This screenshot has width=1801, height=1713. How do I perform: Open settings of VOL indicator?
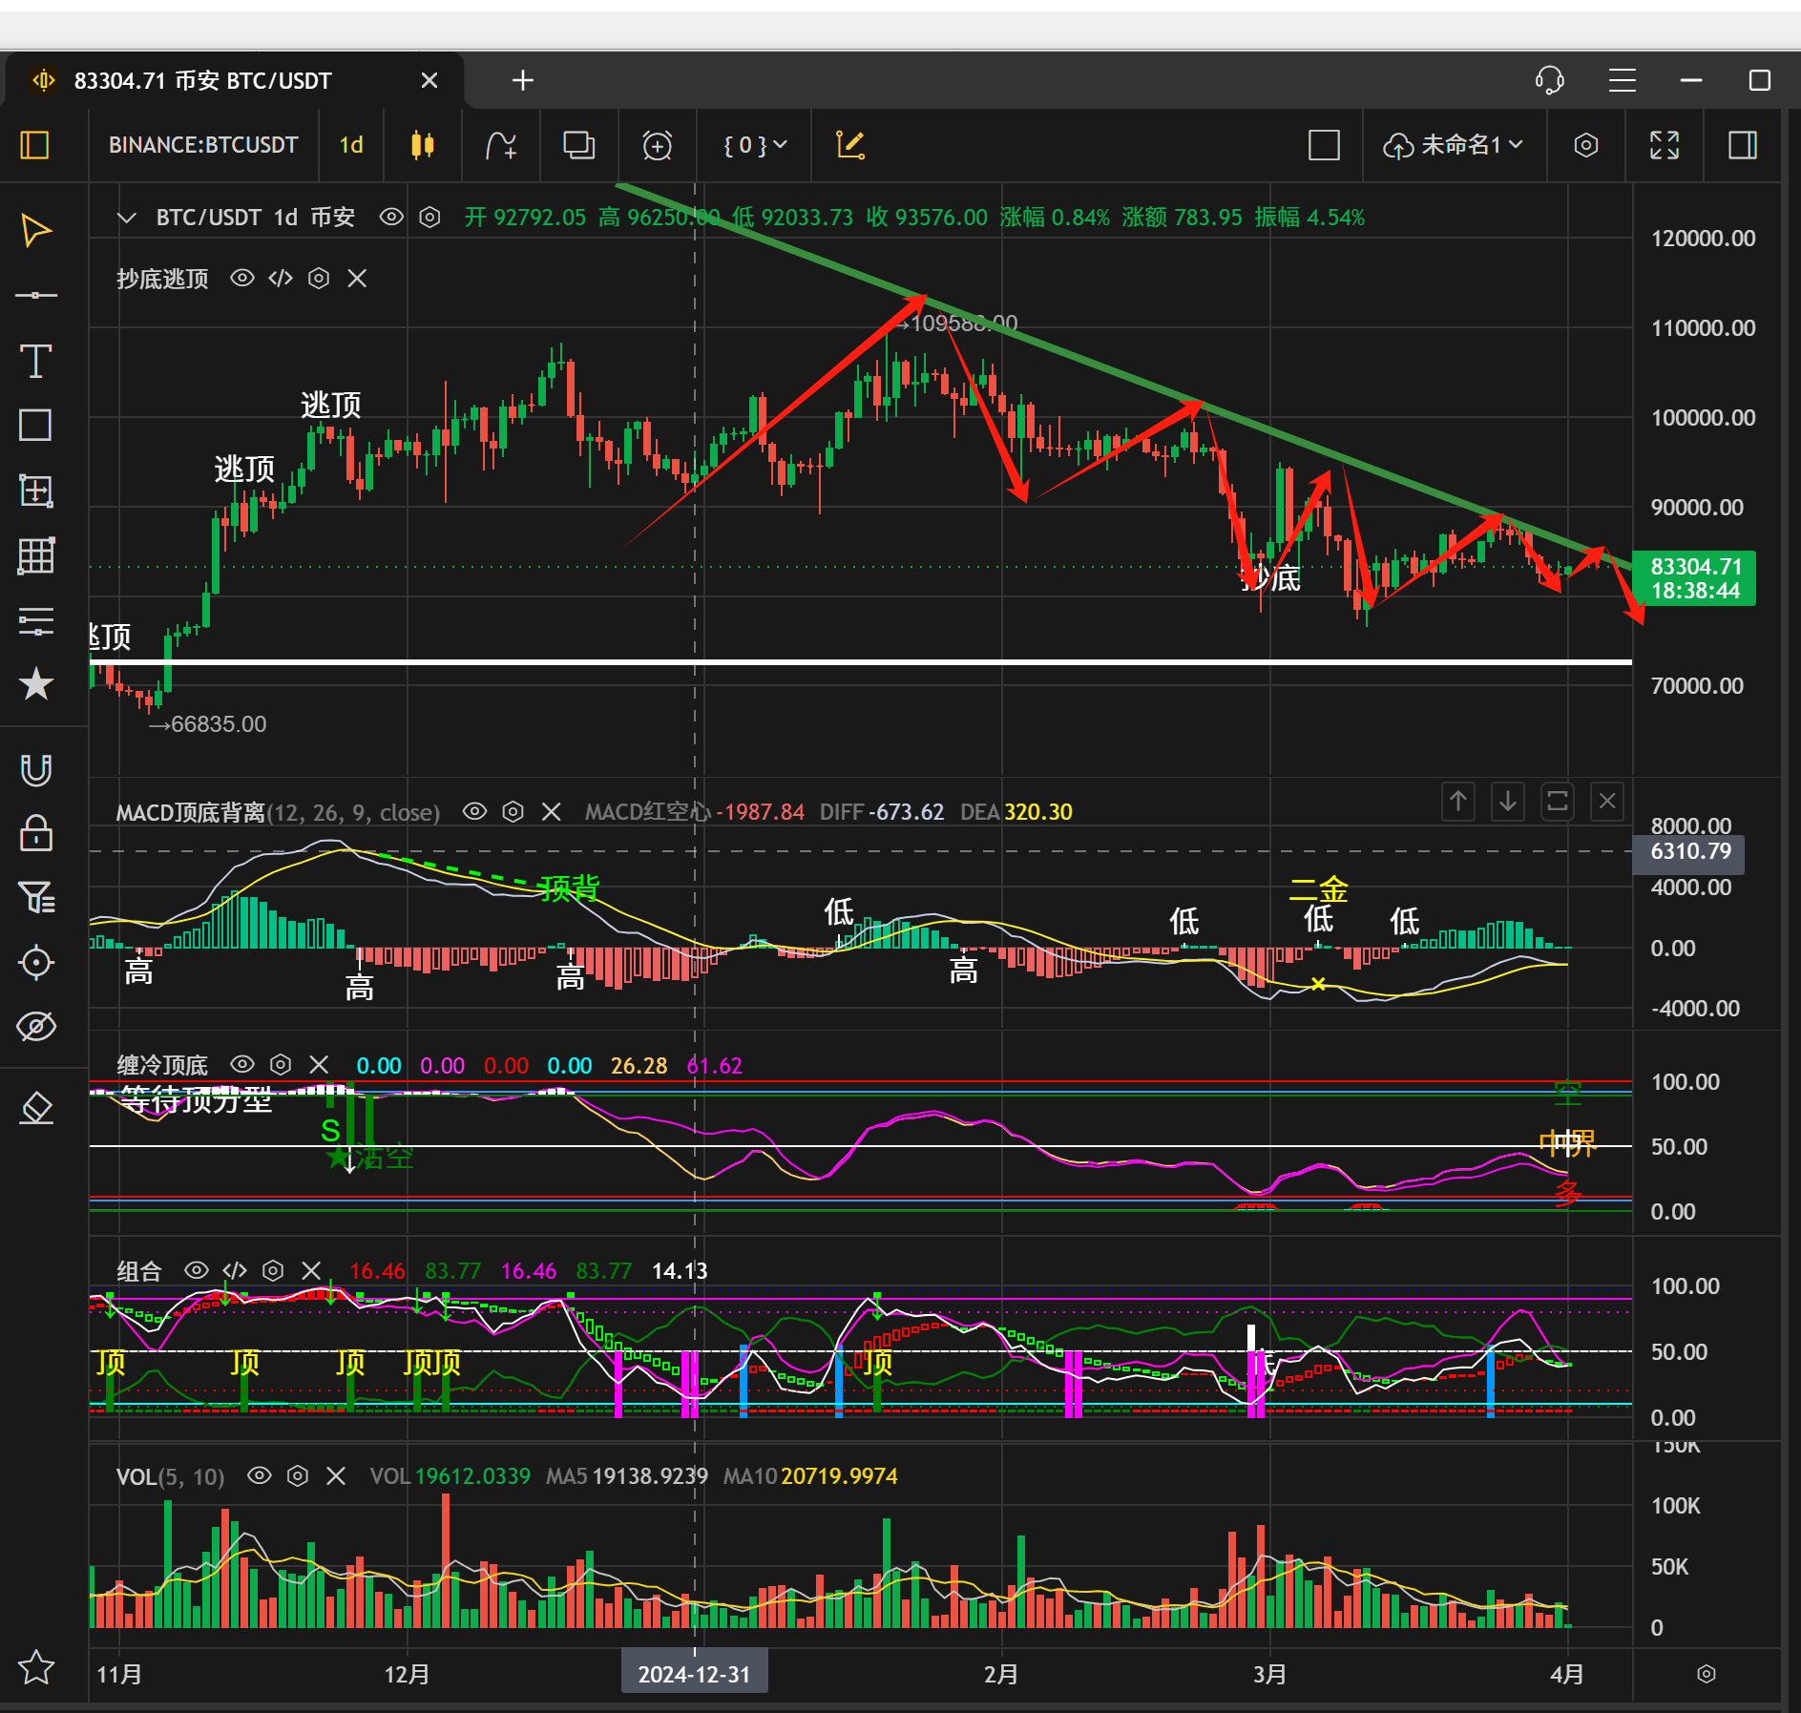coord(298,1475)
